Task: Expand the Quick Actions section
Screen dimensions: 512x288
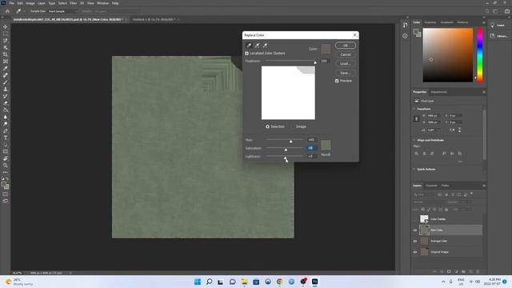Action: point(414,169)
